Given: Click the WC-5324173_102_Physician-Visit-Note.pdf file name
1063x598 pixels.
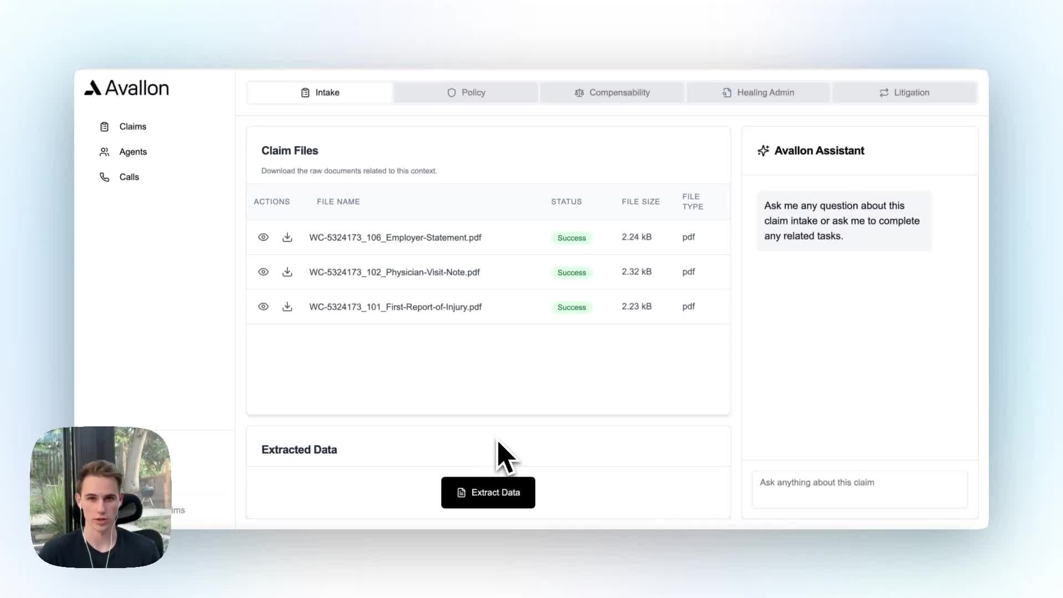Looking at the screenshot, I should click(x=394, y=272).
